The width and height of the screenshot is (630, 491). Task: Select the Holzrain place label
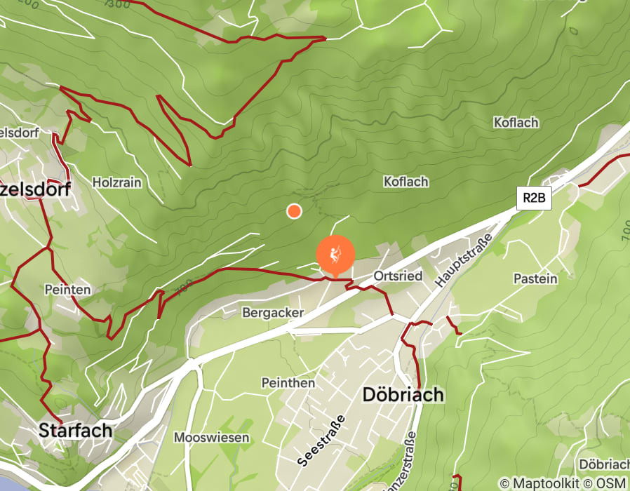[x=117, y=183]
